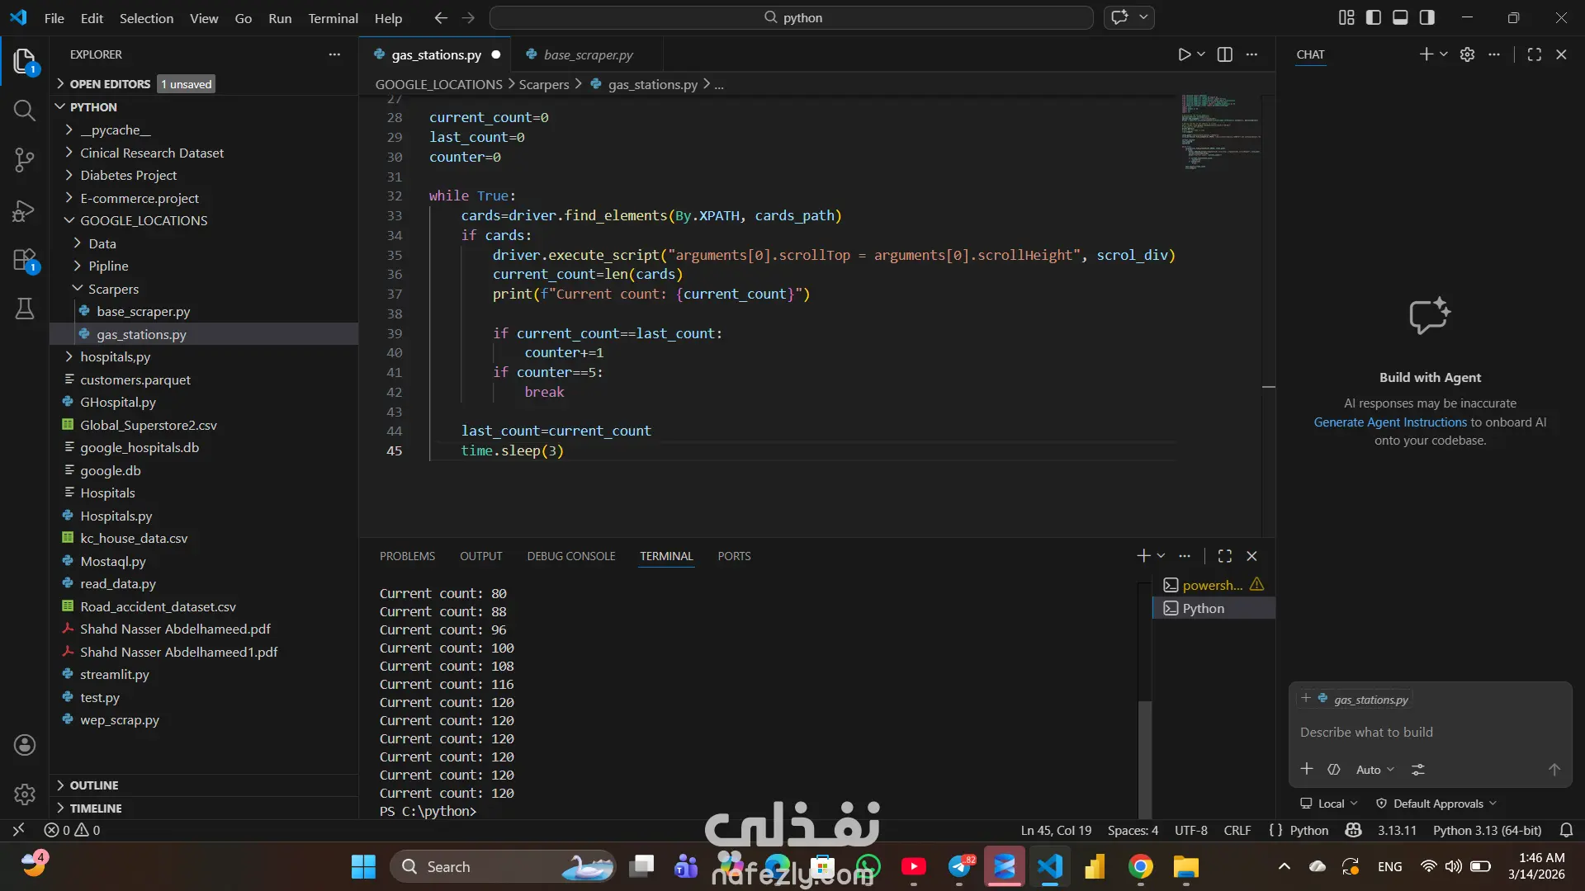Click the Run Python File play button
Viewport: 1585px width, 891px height.
1184,54
